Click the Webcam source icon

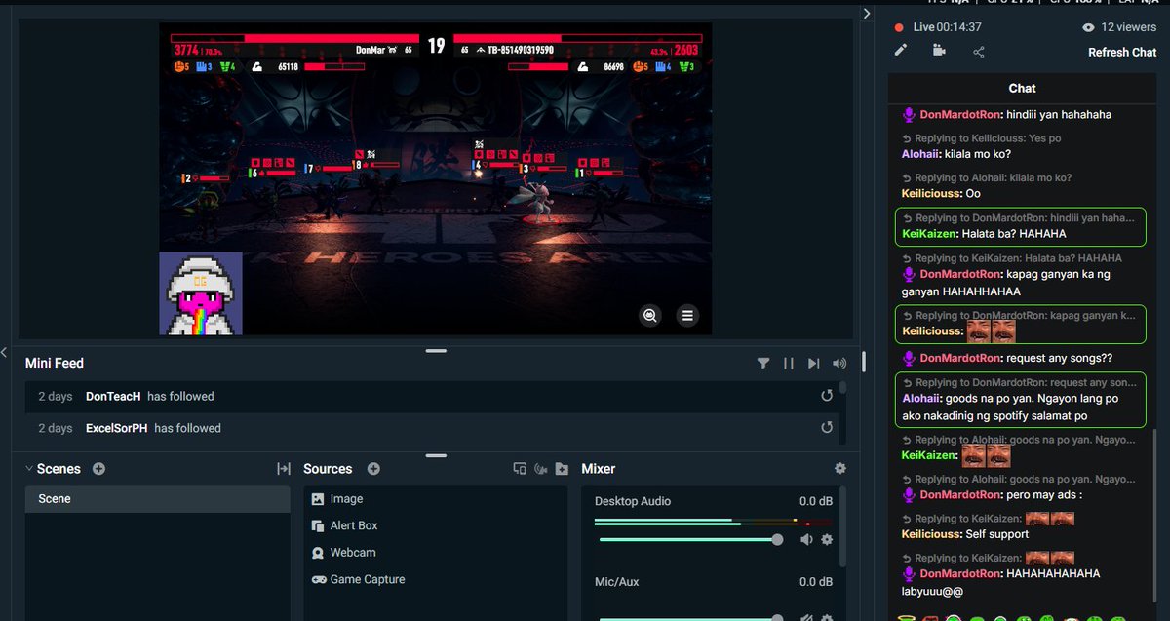pos(318,552)
